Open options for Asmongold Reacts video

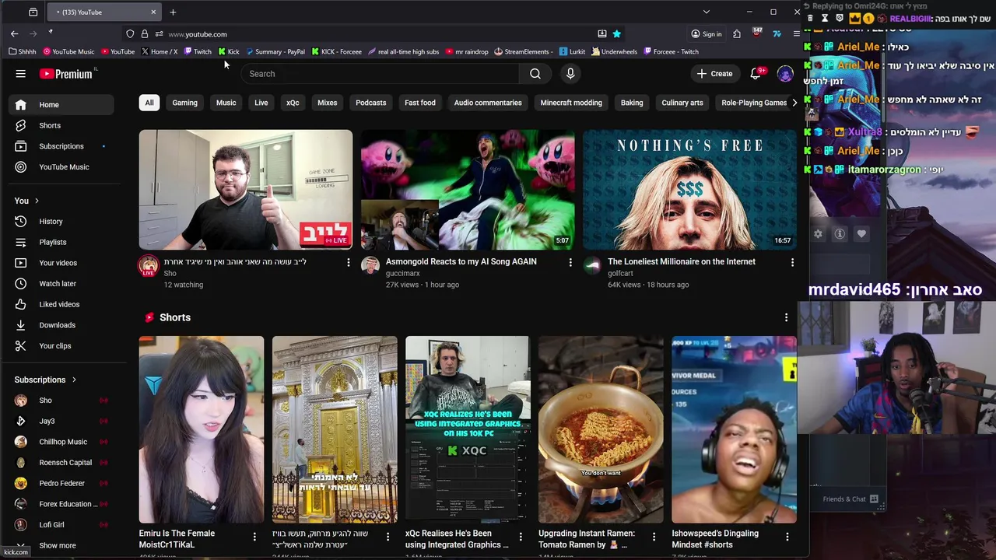(570, 263)
